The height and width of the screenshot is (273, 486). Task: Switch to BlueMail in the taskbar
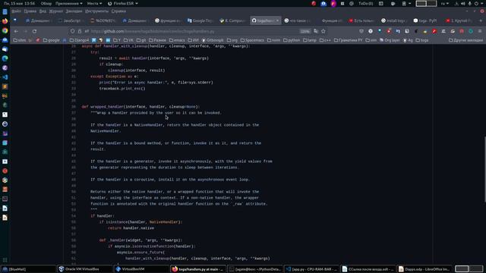[29, 269]
